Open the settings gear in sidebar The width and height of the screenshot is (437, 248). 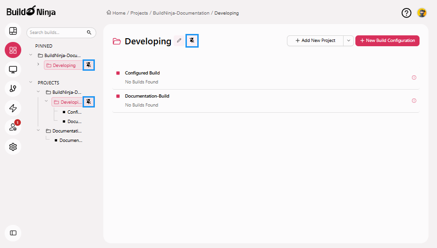point(13,147)
